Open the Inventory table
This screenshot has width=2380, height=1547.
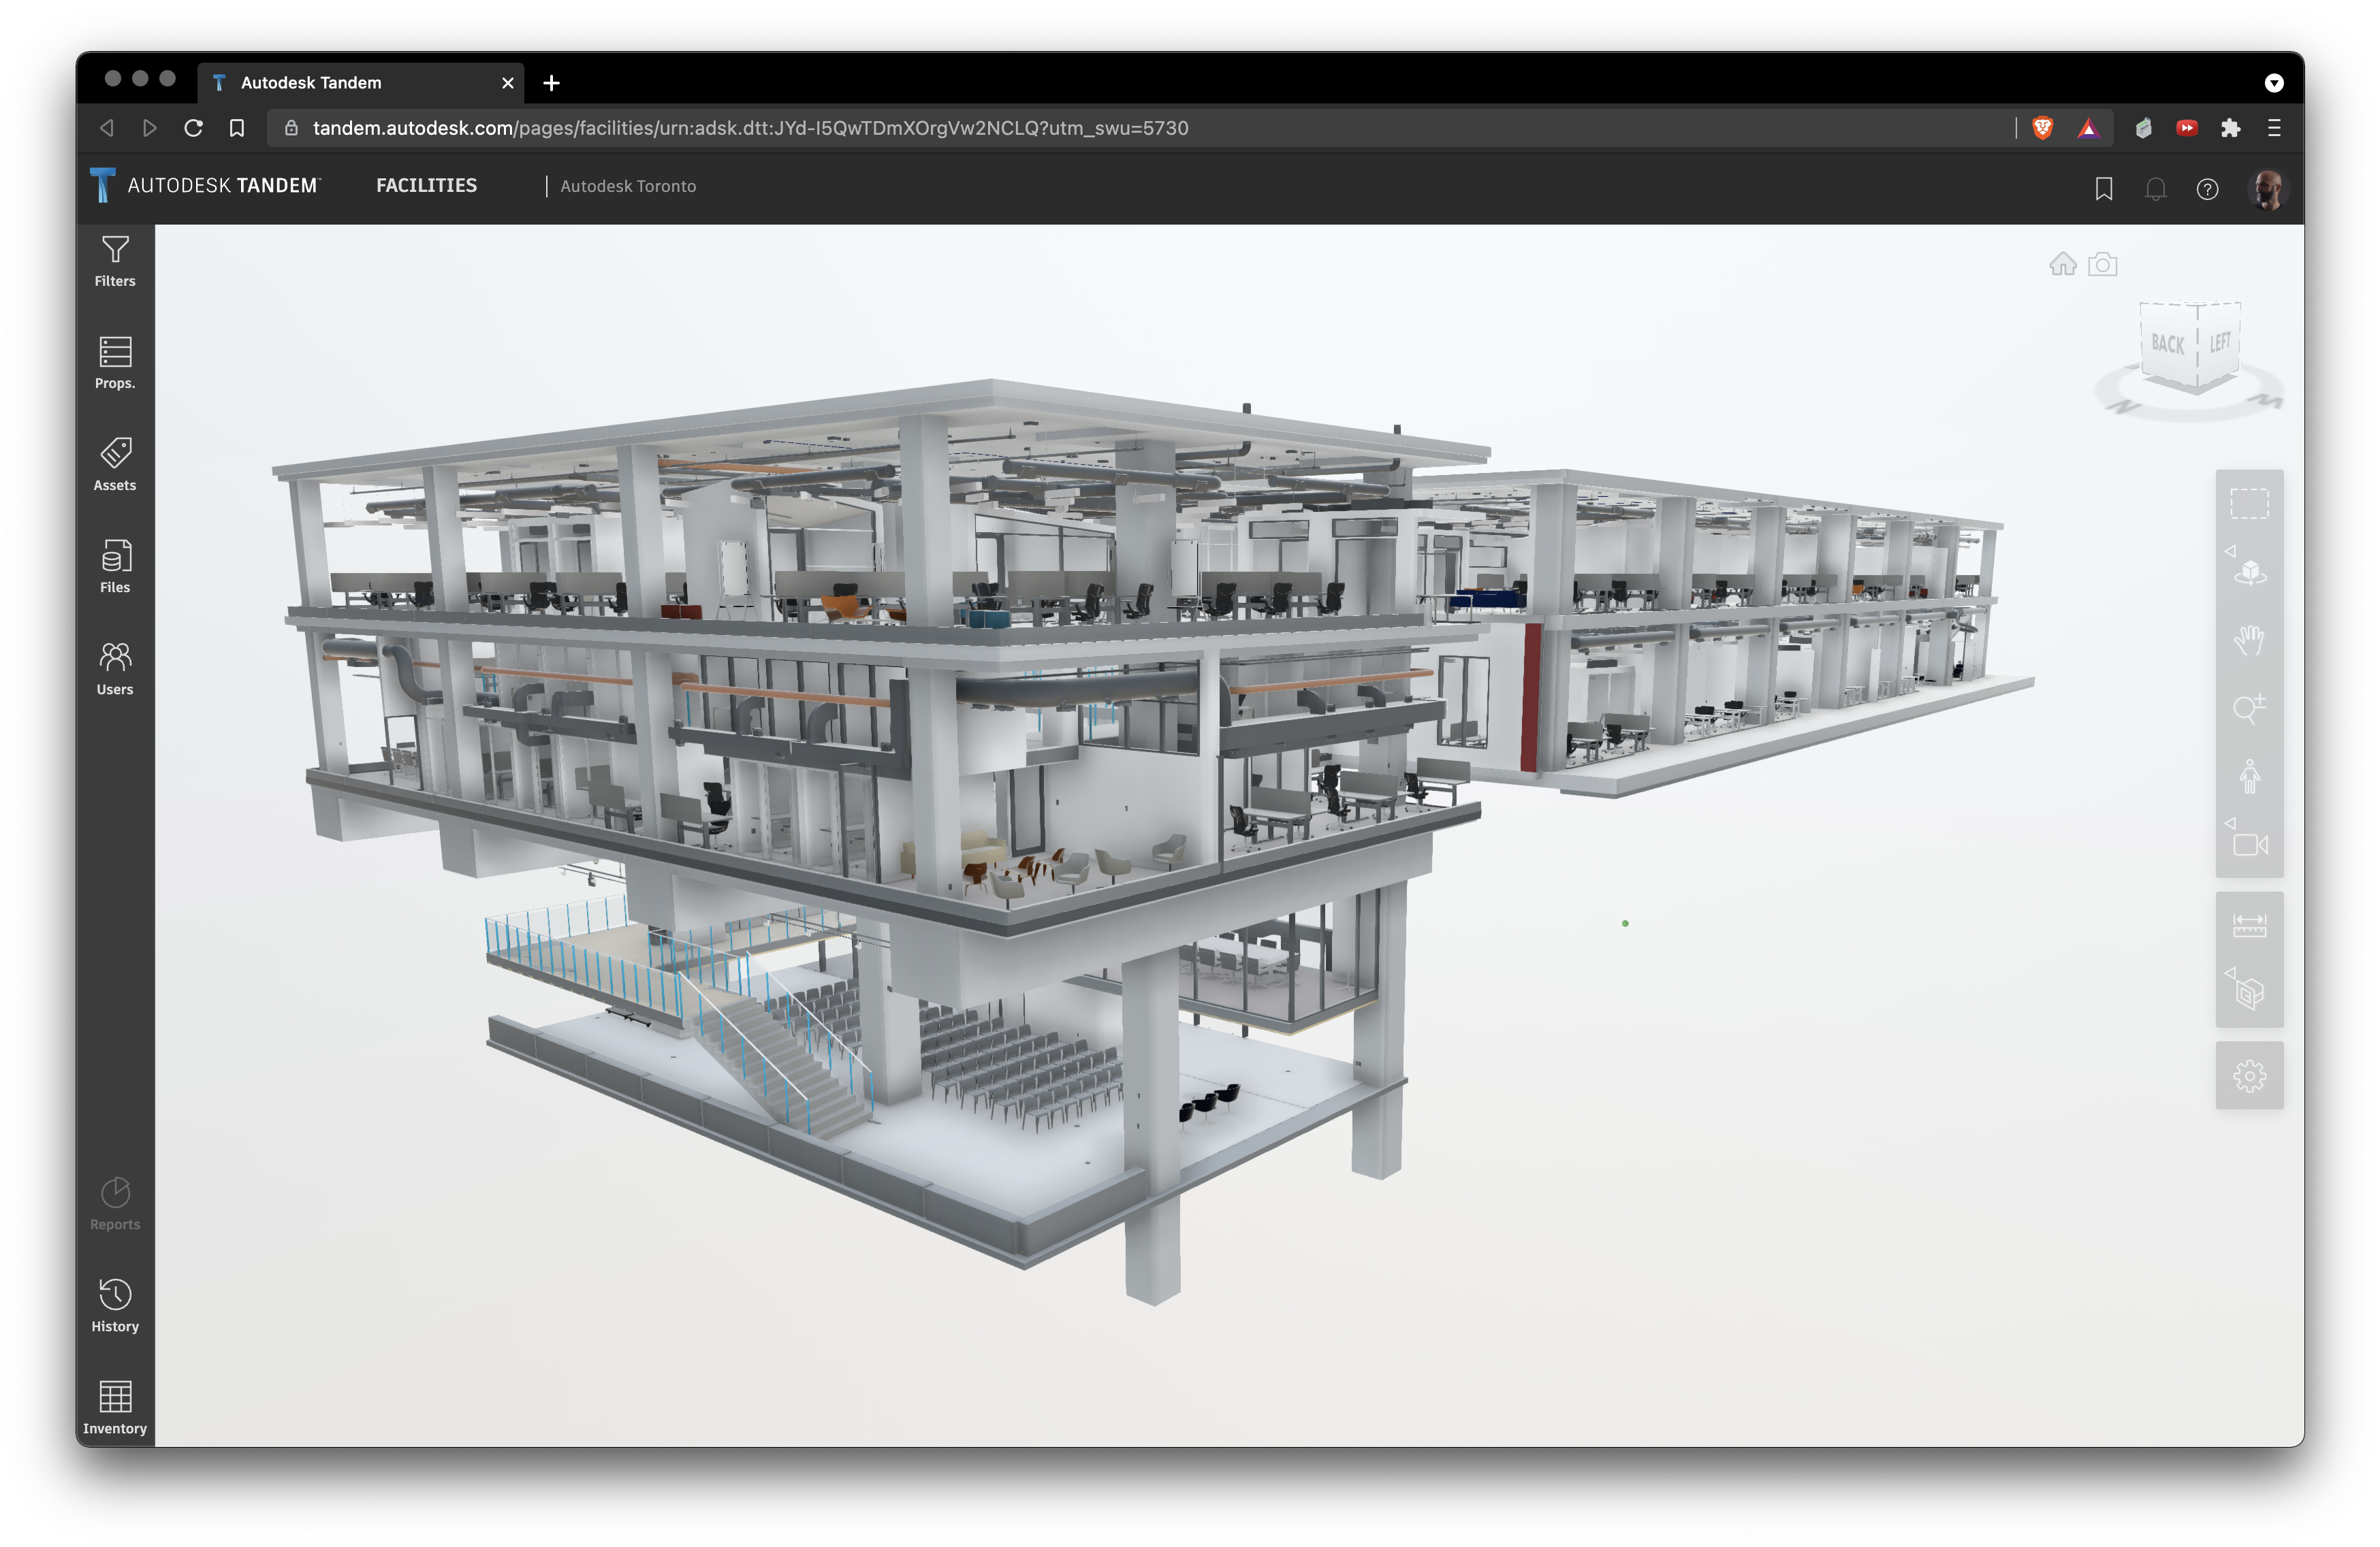tap(115, 1407)
